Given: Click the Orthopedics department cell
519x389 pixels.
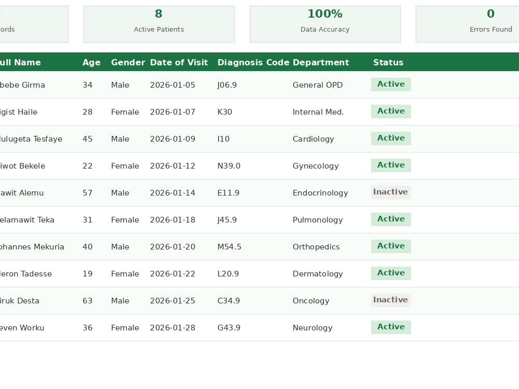Looking at the screenshot, I should [316, 247].
